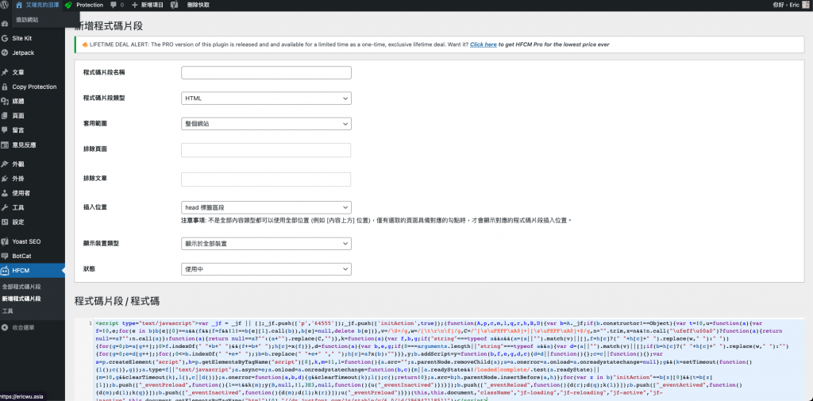Click the WordPress logo in the admin bar
Viewport: 813px width, 401px height.
[5, 5]
